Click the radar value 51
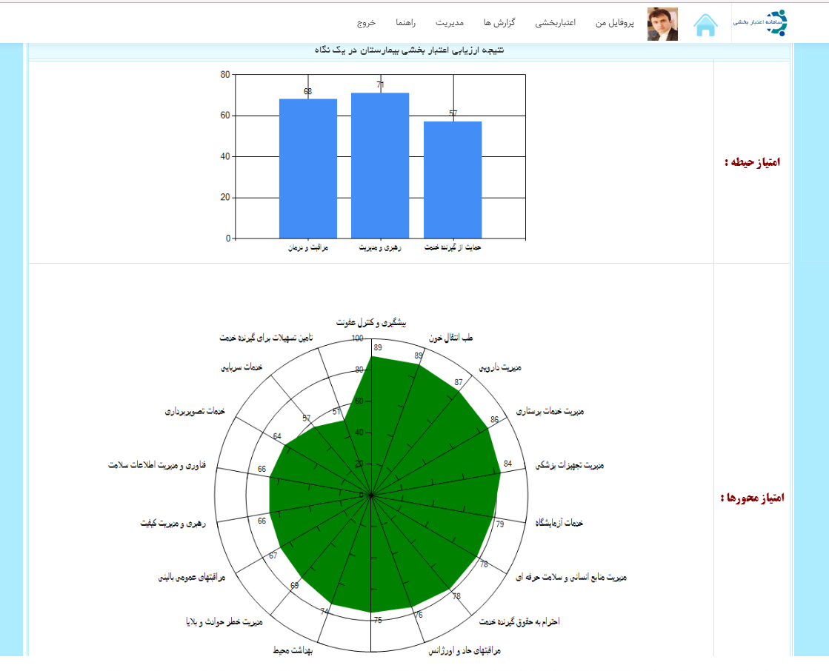The image size is (829, 671). click(x=337, y=412)
